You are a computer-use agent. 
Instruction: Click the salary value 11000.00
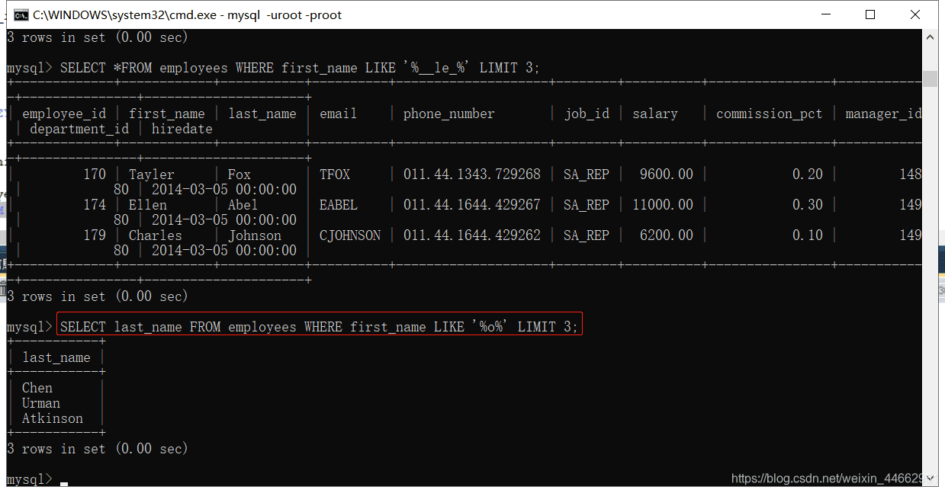point(662,205)
